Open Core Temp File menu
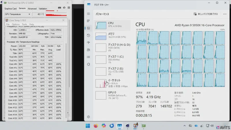Viewport: 231px width, 130px height. tap(8, 24)
